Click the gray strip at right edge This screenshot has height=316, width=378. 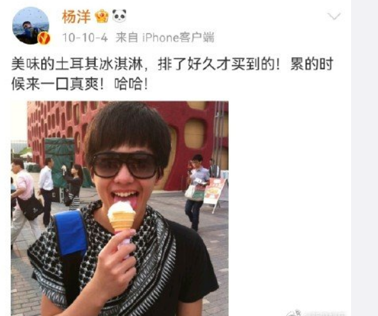click(x=365, y=158)
